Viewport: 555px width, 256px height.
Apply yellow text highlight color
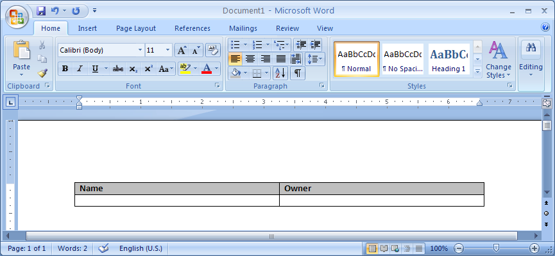pyautogui.click(x=185, y=69)
